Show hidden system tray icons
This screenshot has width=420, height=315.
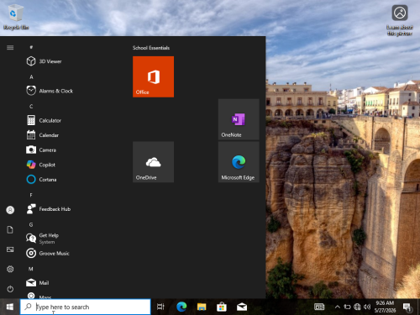point(338,307)
